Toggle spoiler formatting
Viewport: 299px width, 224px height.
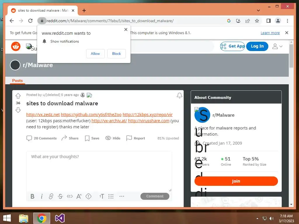click(x=88, y=196)
